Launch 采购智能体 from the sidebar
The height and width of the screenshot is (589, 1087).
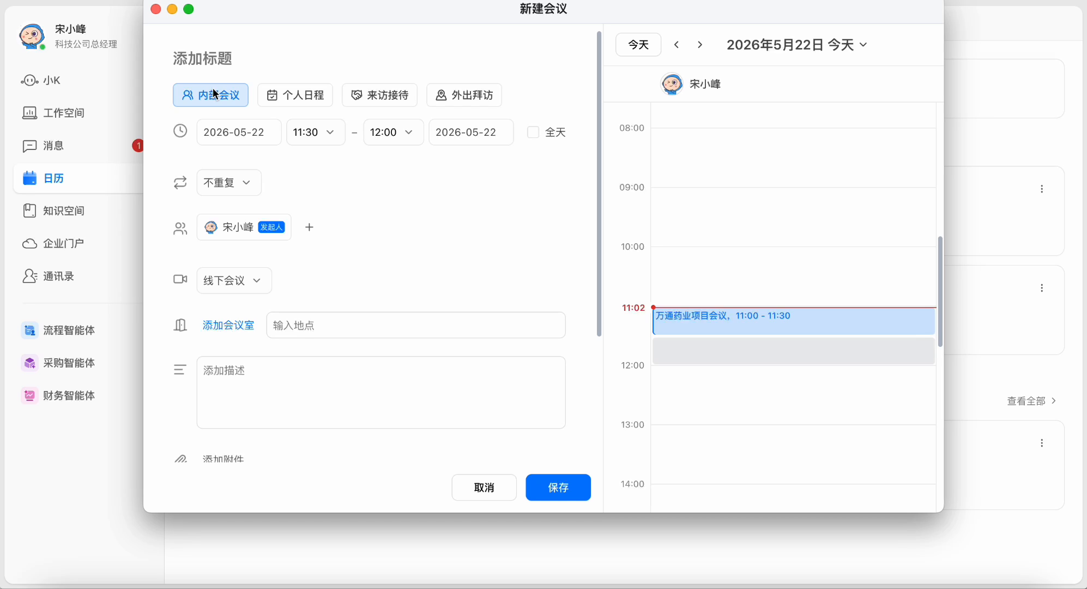[58, 363]
